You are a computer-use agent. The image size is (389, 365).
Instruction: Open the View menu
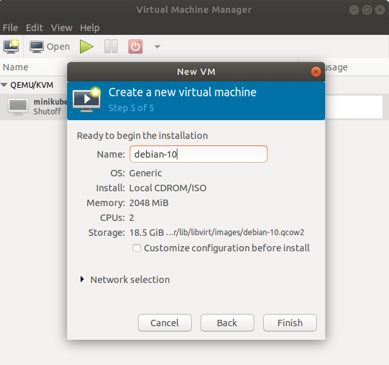(x=62, y=28)
